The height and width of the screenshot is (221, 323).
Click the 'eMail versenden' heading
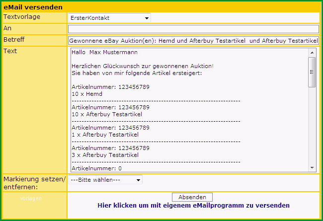[x=33, y=7]
